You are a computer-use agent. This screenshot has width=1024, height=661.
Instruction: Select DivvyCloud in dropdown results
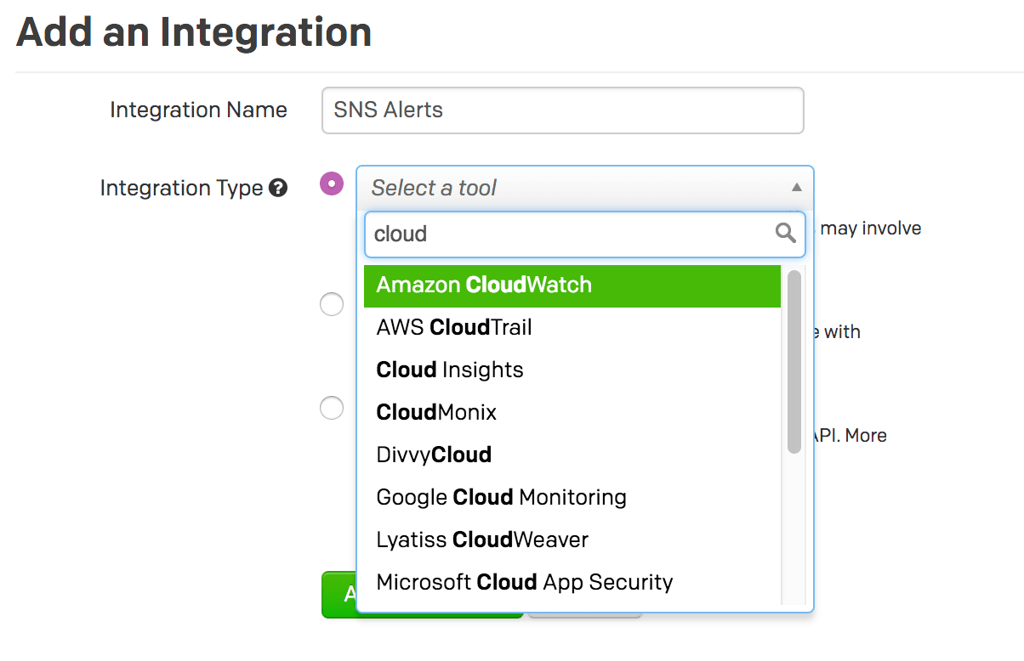coord(572,455)
